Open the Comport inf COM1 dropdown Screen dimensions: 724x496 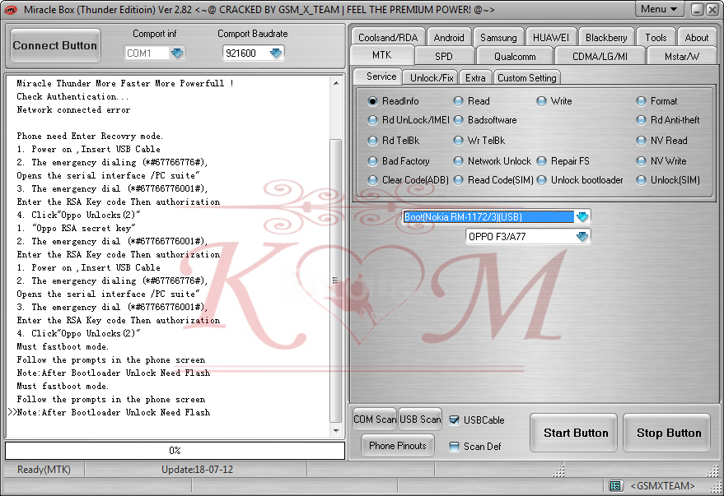pos(177,53)
